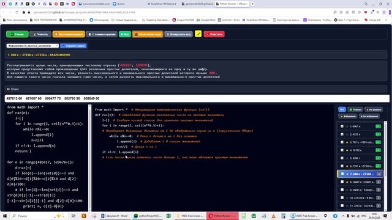Viewport: 392px width, 220px height.
Task: Click green status badge of task 1
Action: point(379,127)
